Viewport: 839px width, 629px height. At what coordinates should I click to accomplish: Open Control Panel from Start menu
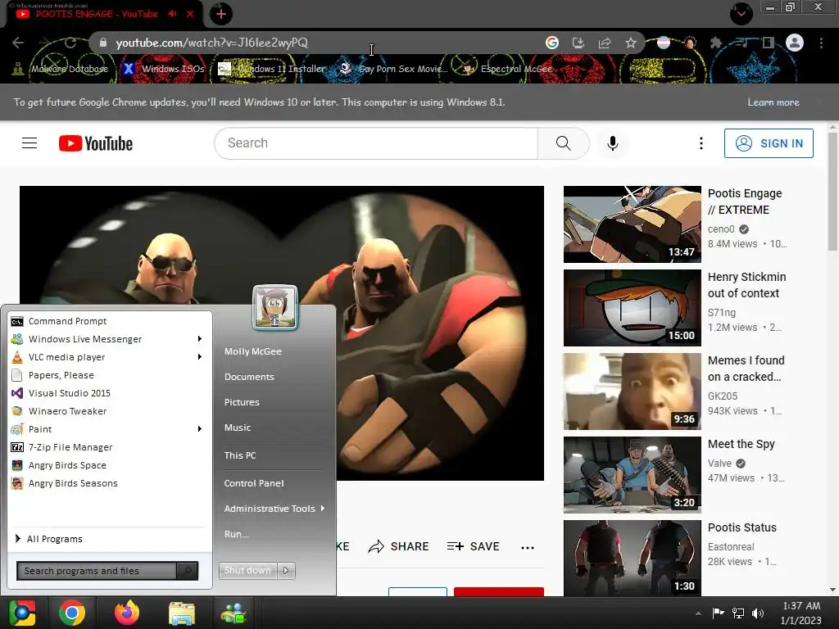(254, 483)
